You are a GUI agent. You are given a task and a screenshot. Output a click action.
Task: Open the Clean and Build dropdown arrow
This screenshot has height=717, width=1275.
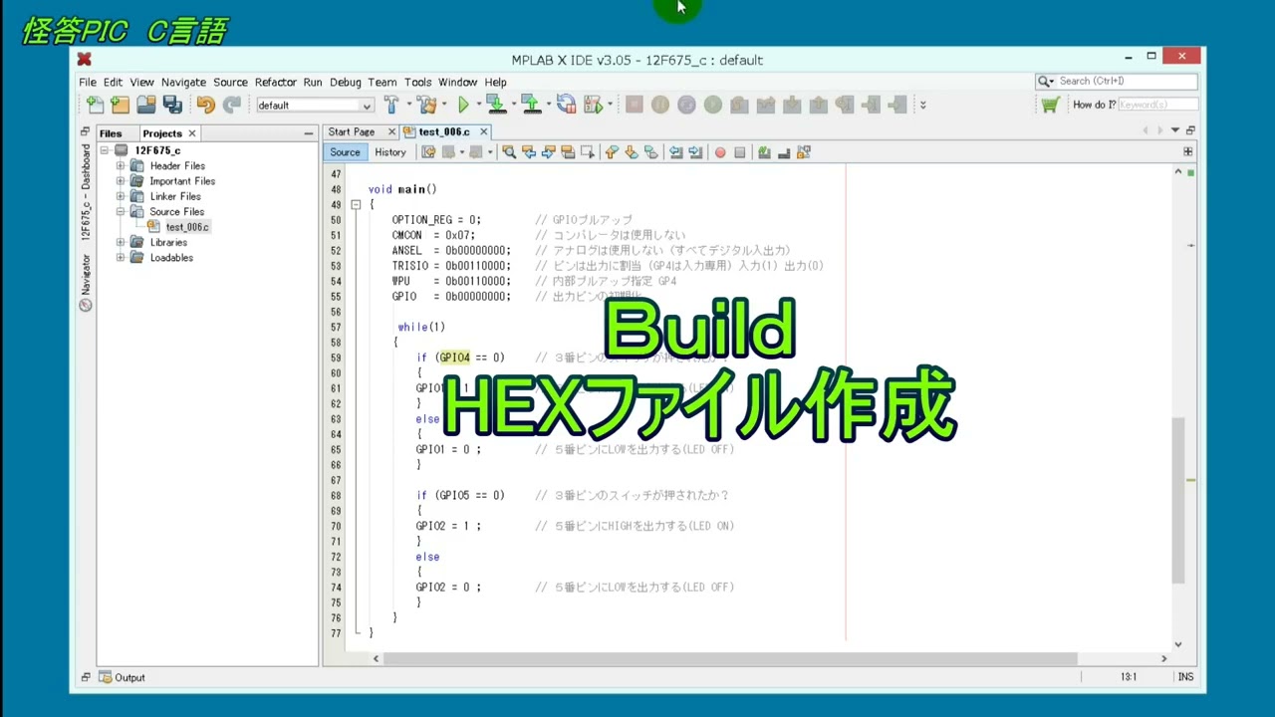[x=445, y=105]
